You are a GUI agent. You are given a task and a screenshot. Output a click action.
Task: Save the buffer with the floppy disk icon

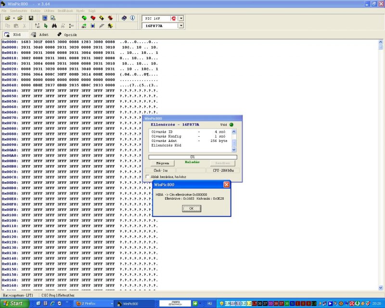pos(31,18)
